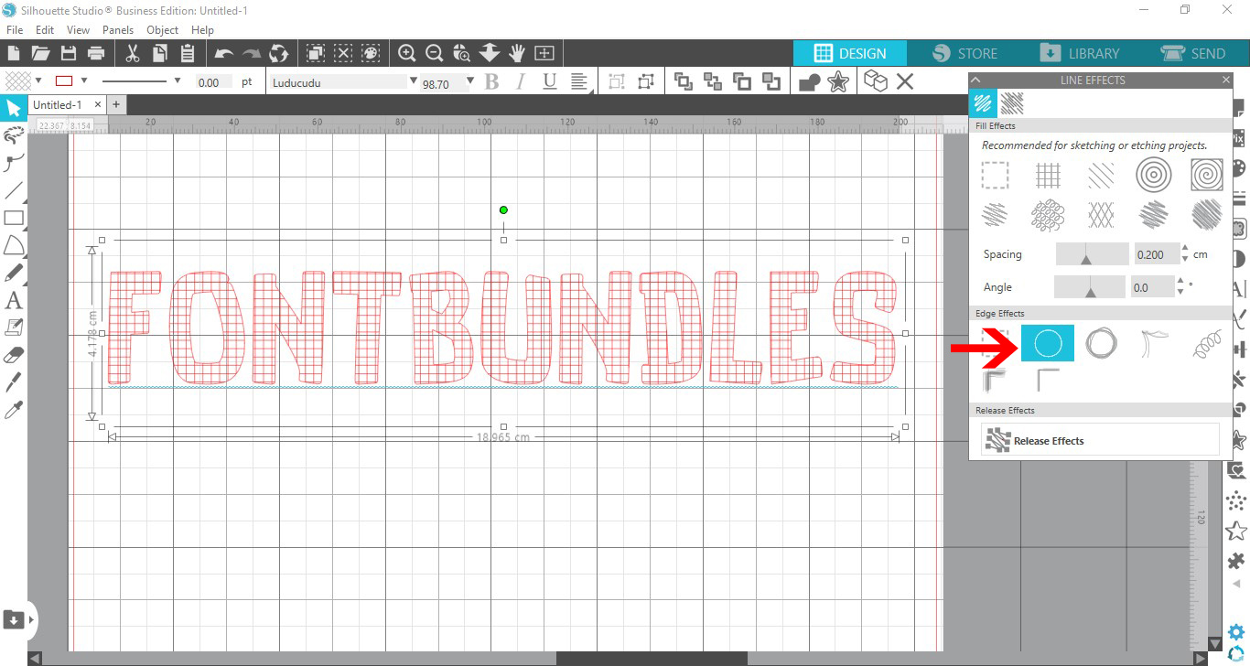Select the Line drawing tool
Viewport: 1250px width, 666px height.
pos(14,190)
